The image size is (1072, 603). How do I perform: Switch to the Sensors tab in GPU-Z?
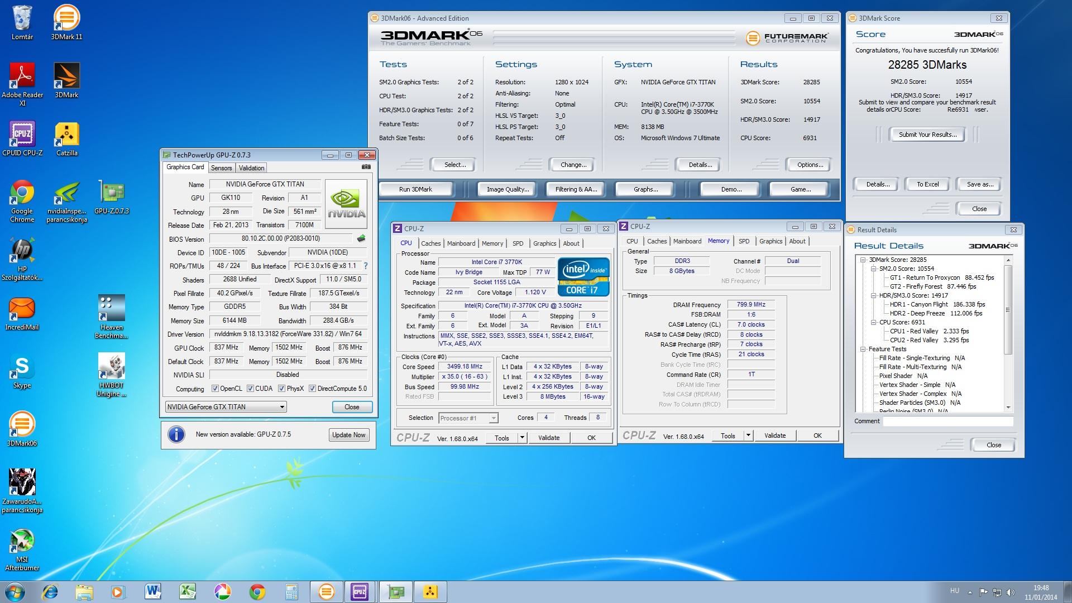(221, 168)
